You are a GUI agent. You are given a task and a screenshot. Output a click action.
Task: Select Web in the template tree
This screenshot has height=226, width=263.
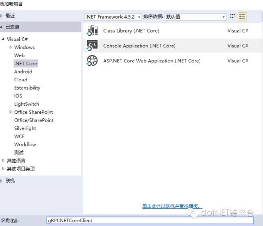19,55
